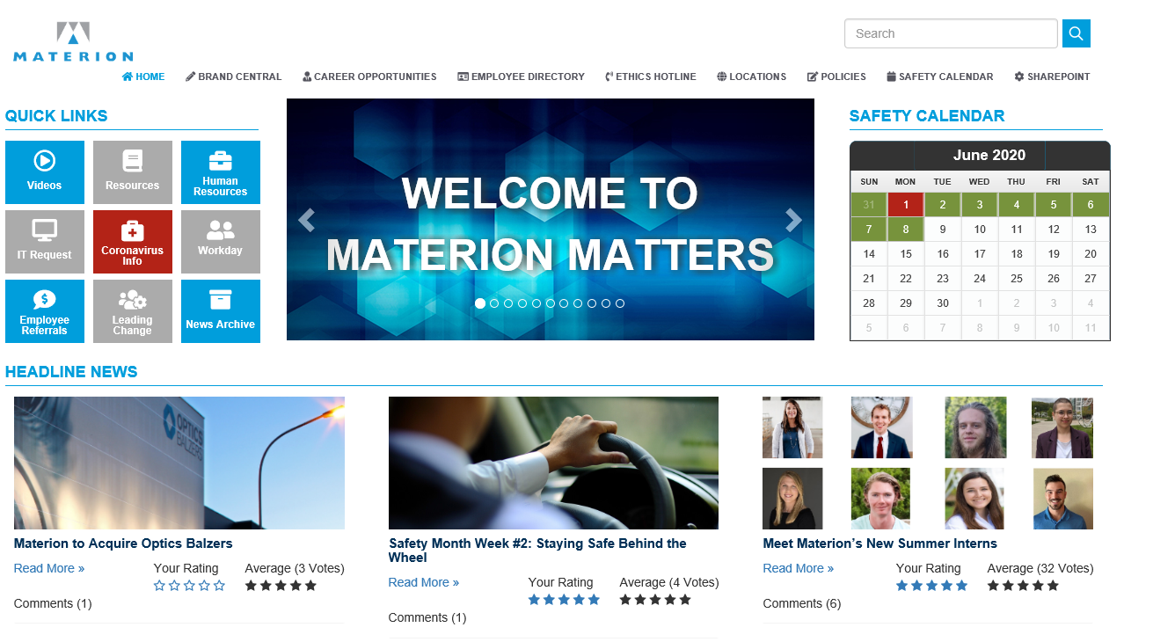
Task: Pick June 30 on the calendar
Action: click(x=943, y=303)
